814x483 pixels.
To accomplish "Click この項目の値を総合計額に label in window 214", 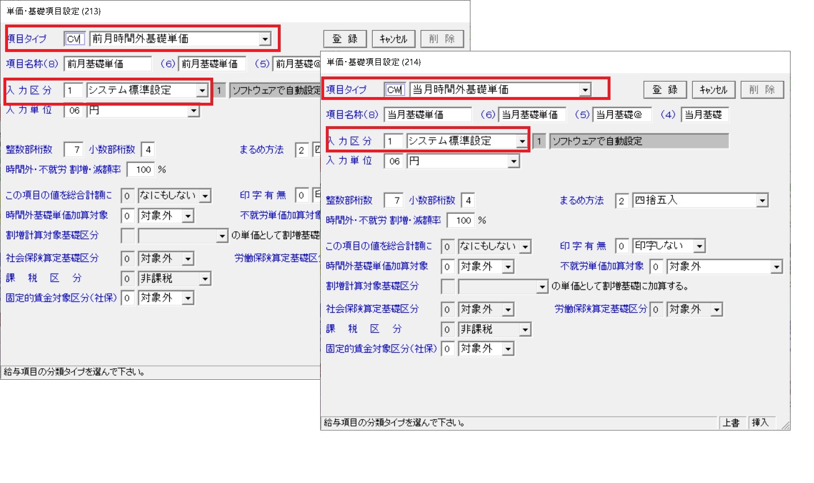I will click(378, 246).
